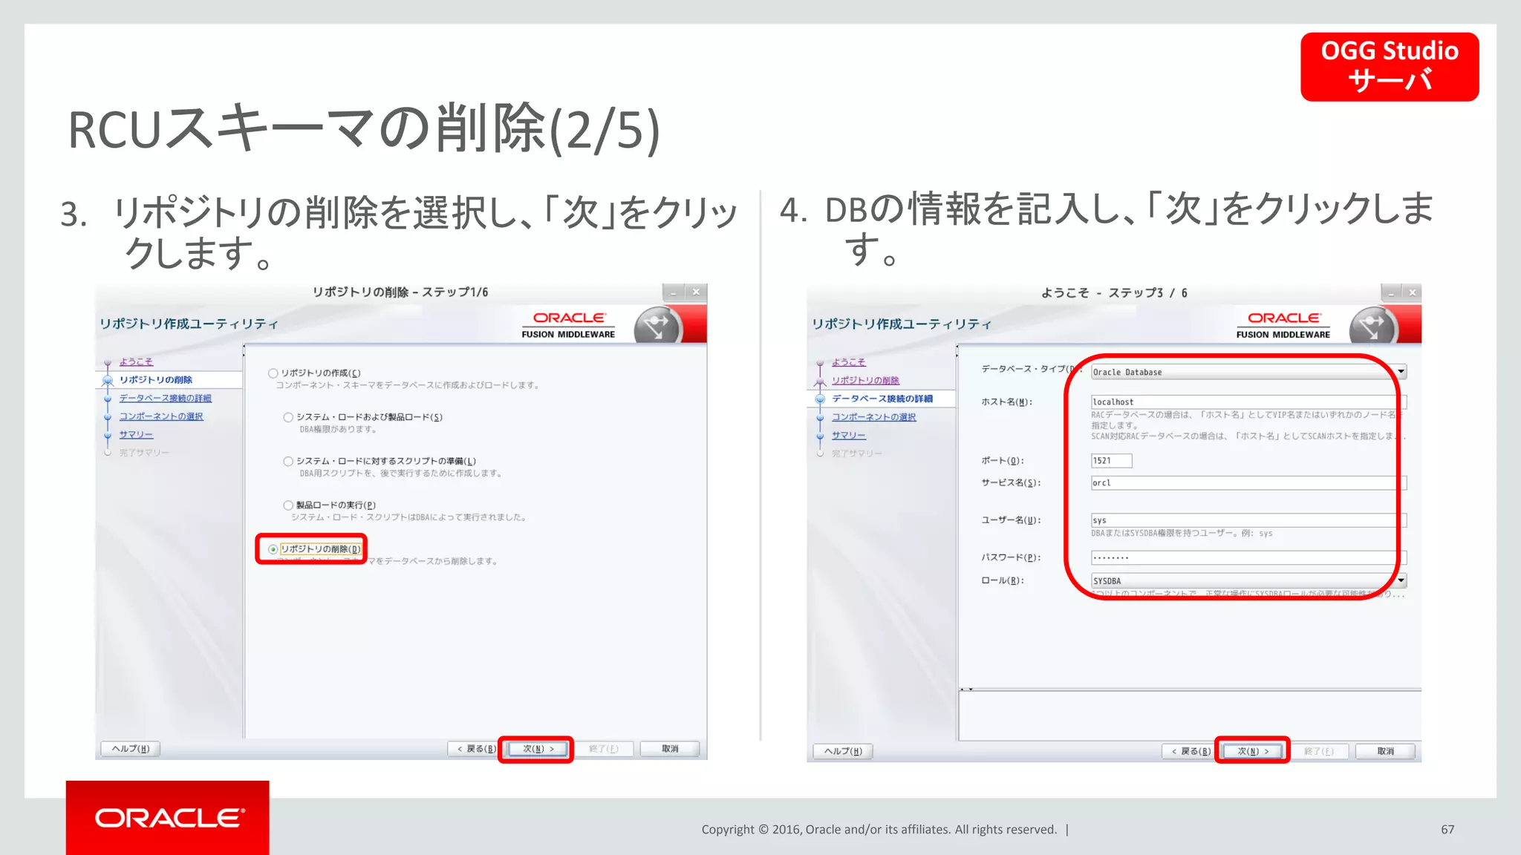Open コンポーネントの選択 step in left dialog
The width and height of the screenshot is (1521, 855).
[160, 416]
